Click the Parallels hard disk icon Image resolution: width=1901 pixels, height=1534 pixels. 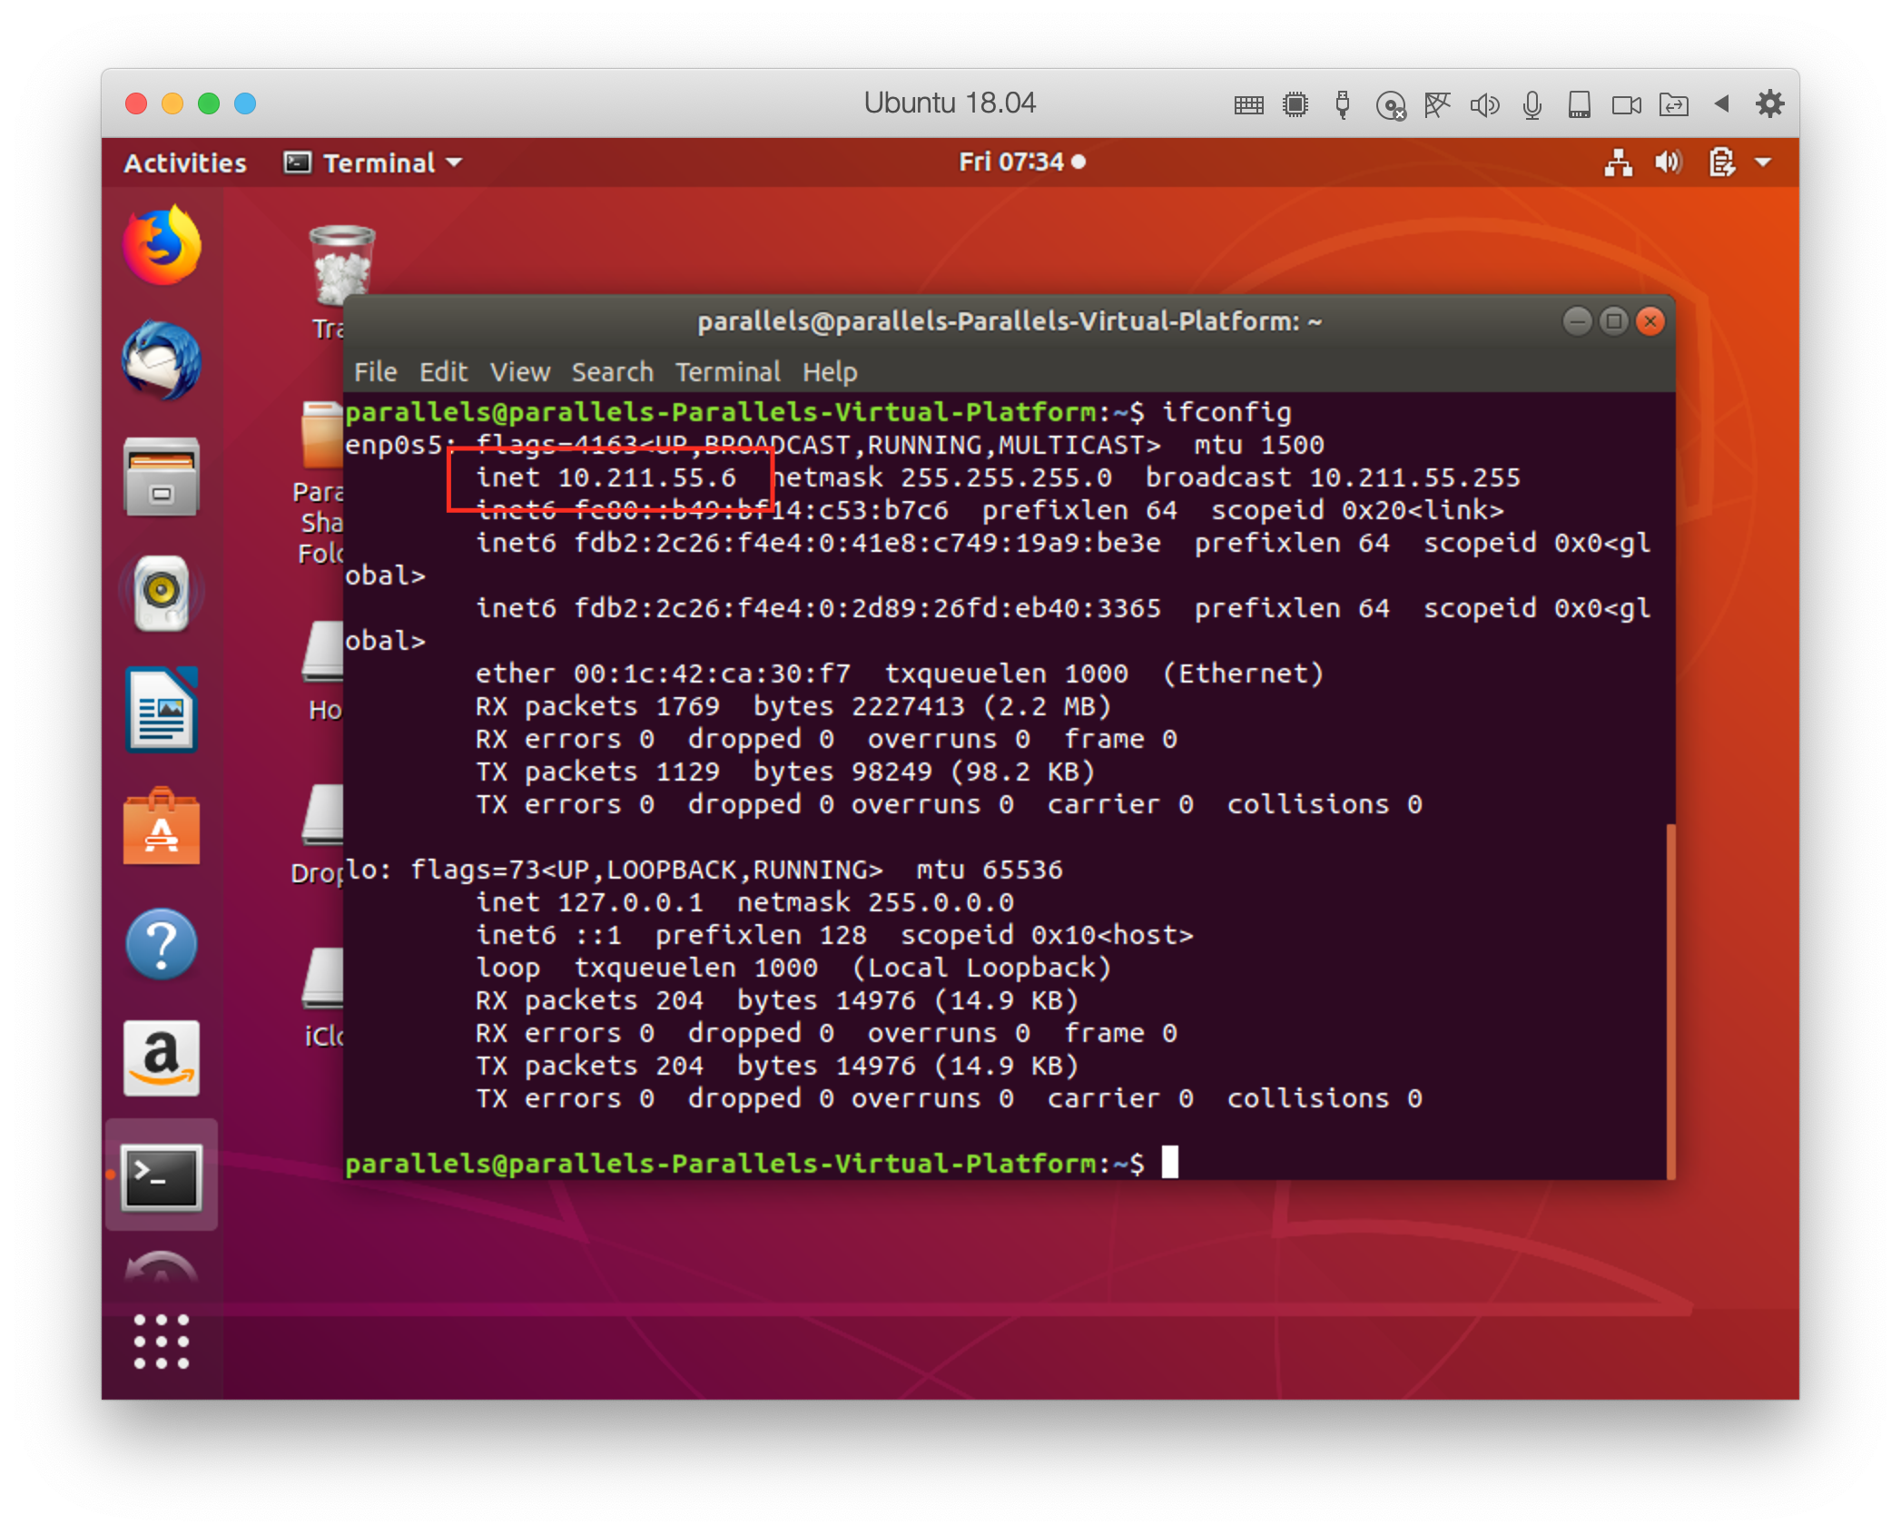tap(1580, 104)
